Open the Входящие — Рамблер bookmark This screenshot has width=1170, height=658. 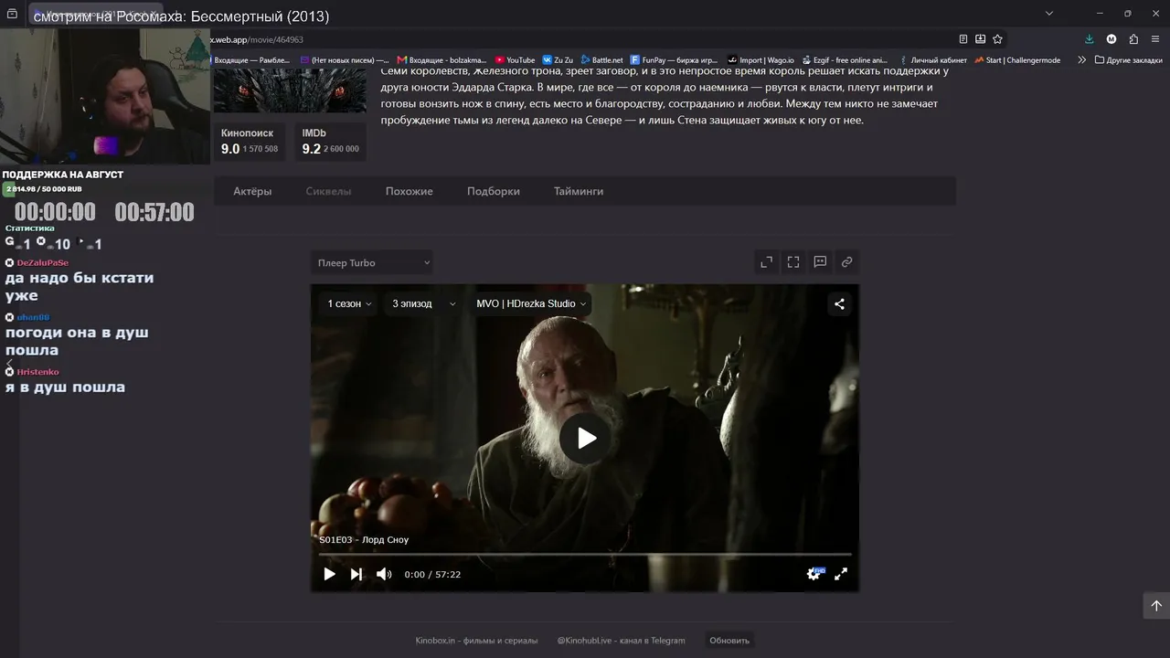[x=251, y=60]
